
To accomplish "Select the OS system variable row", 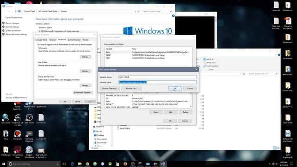I will pyautogui.click(x=147, y=98).
